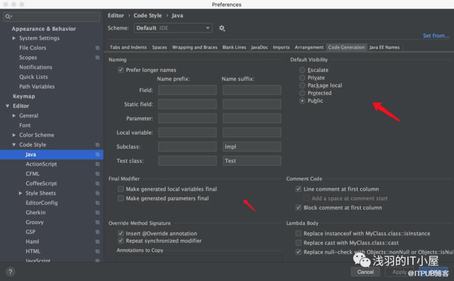454x281 pixels.
Task: Click copy icon next to File Colors
Action: [x=97, y=48]
